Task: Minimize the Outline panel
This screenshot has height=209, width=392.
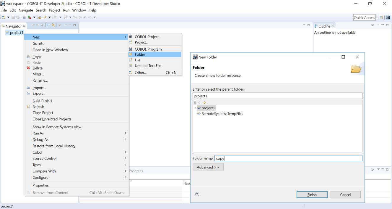Action: point(383,25)
